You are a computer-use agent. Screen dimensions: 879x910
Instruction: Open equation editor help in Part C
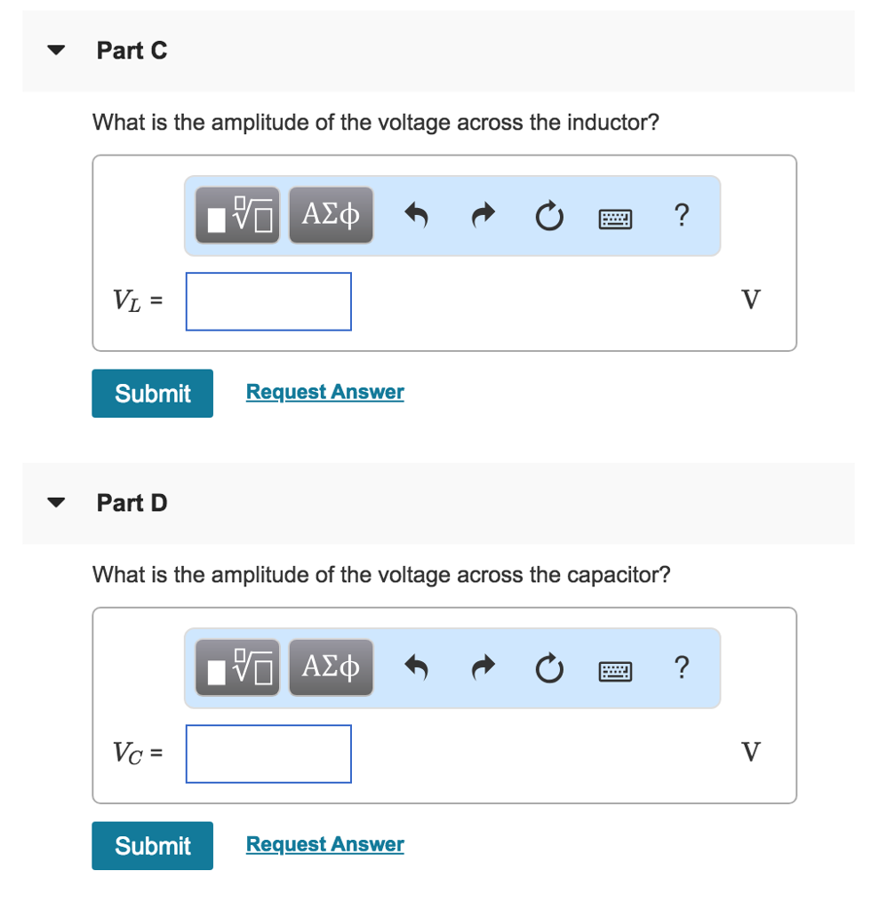point(681,216)
